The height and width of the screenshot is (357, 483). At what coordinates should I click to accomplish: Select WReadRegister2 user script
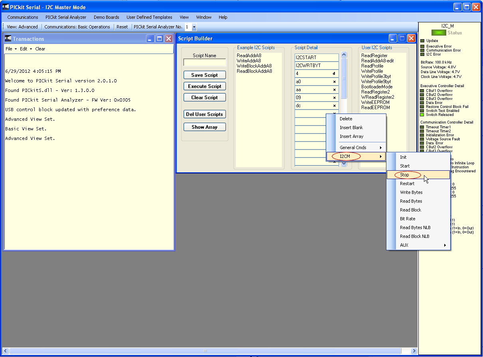[x=378, y=97]
